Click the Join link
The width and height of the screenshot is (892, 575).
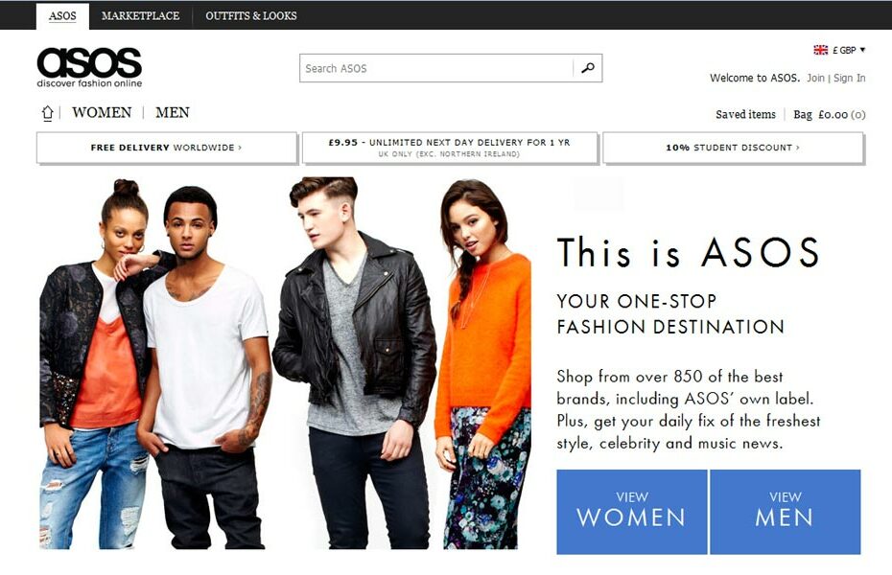(x=815, y=78)
